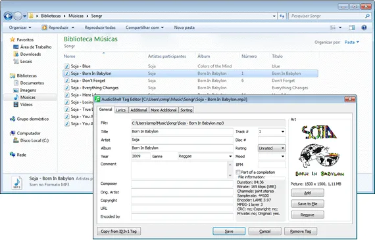Click Copy from ID3v1 Tag button
The height and width of the screenshot is (240, 375).
(118, 231)
